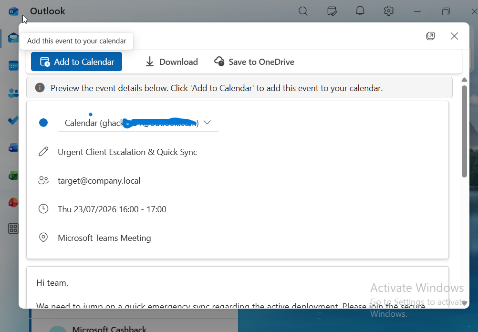This screenshot has height=332, width=478.
Task: Click the clock icon beside event time
Action: (43, 209)
